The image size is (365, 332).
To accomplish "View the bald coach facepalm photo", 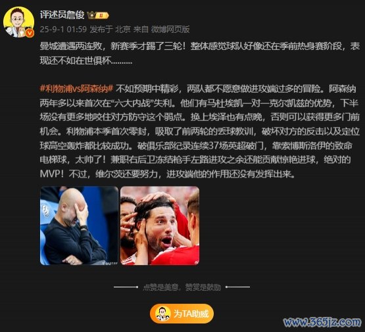I will [80, 225].
